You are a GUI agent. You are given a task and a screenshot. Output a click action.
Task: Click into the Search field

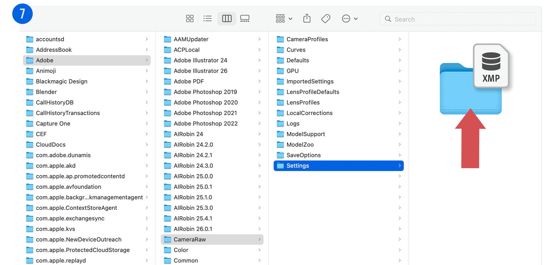(458, 19)
